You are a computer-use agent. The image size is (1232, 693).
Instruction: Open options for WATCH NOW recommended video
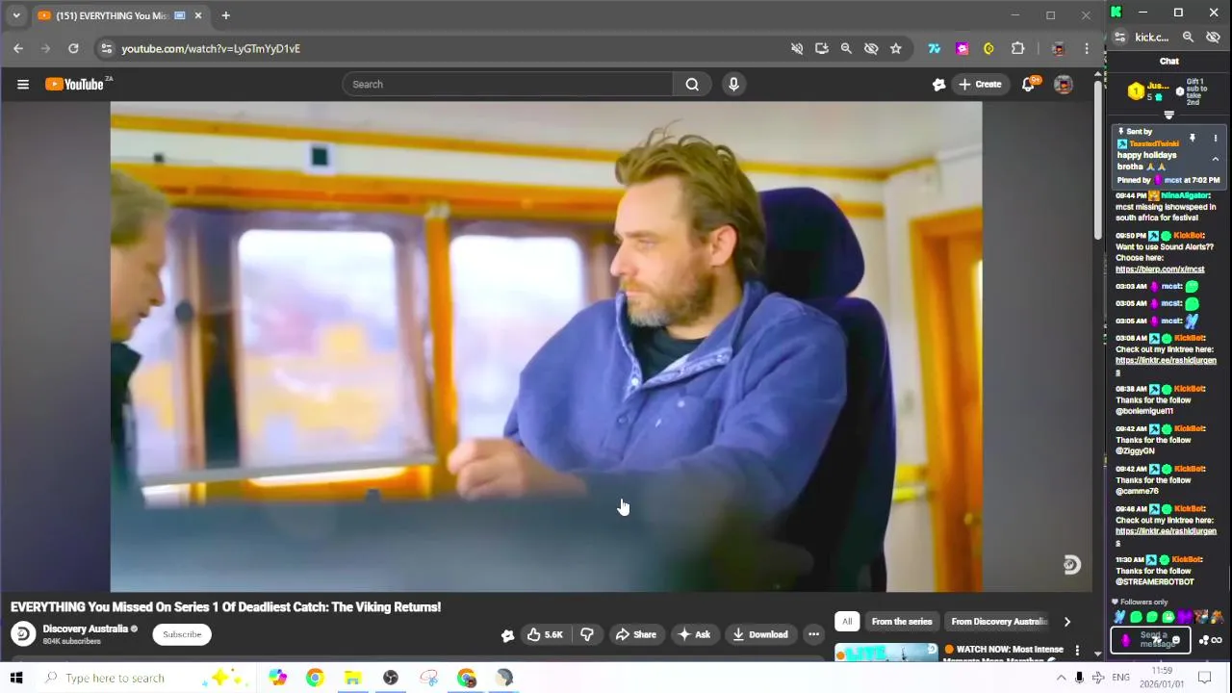click(1077, 652)
